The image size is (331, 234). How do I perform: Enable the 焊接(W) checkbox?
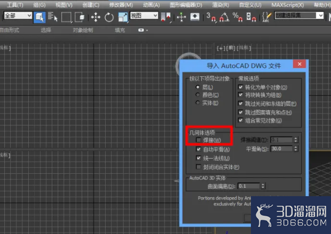click(x=198, y=140)
